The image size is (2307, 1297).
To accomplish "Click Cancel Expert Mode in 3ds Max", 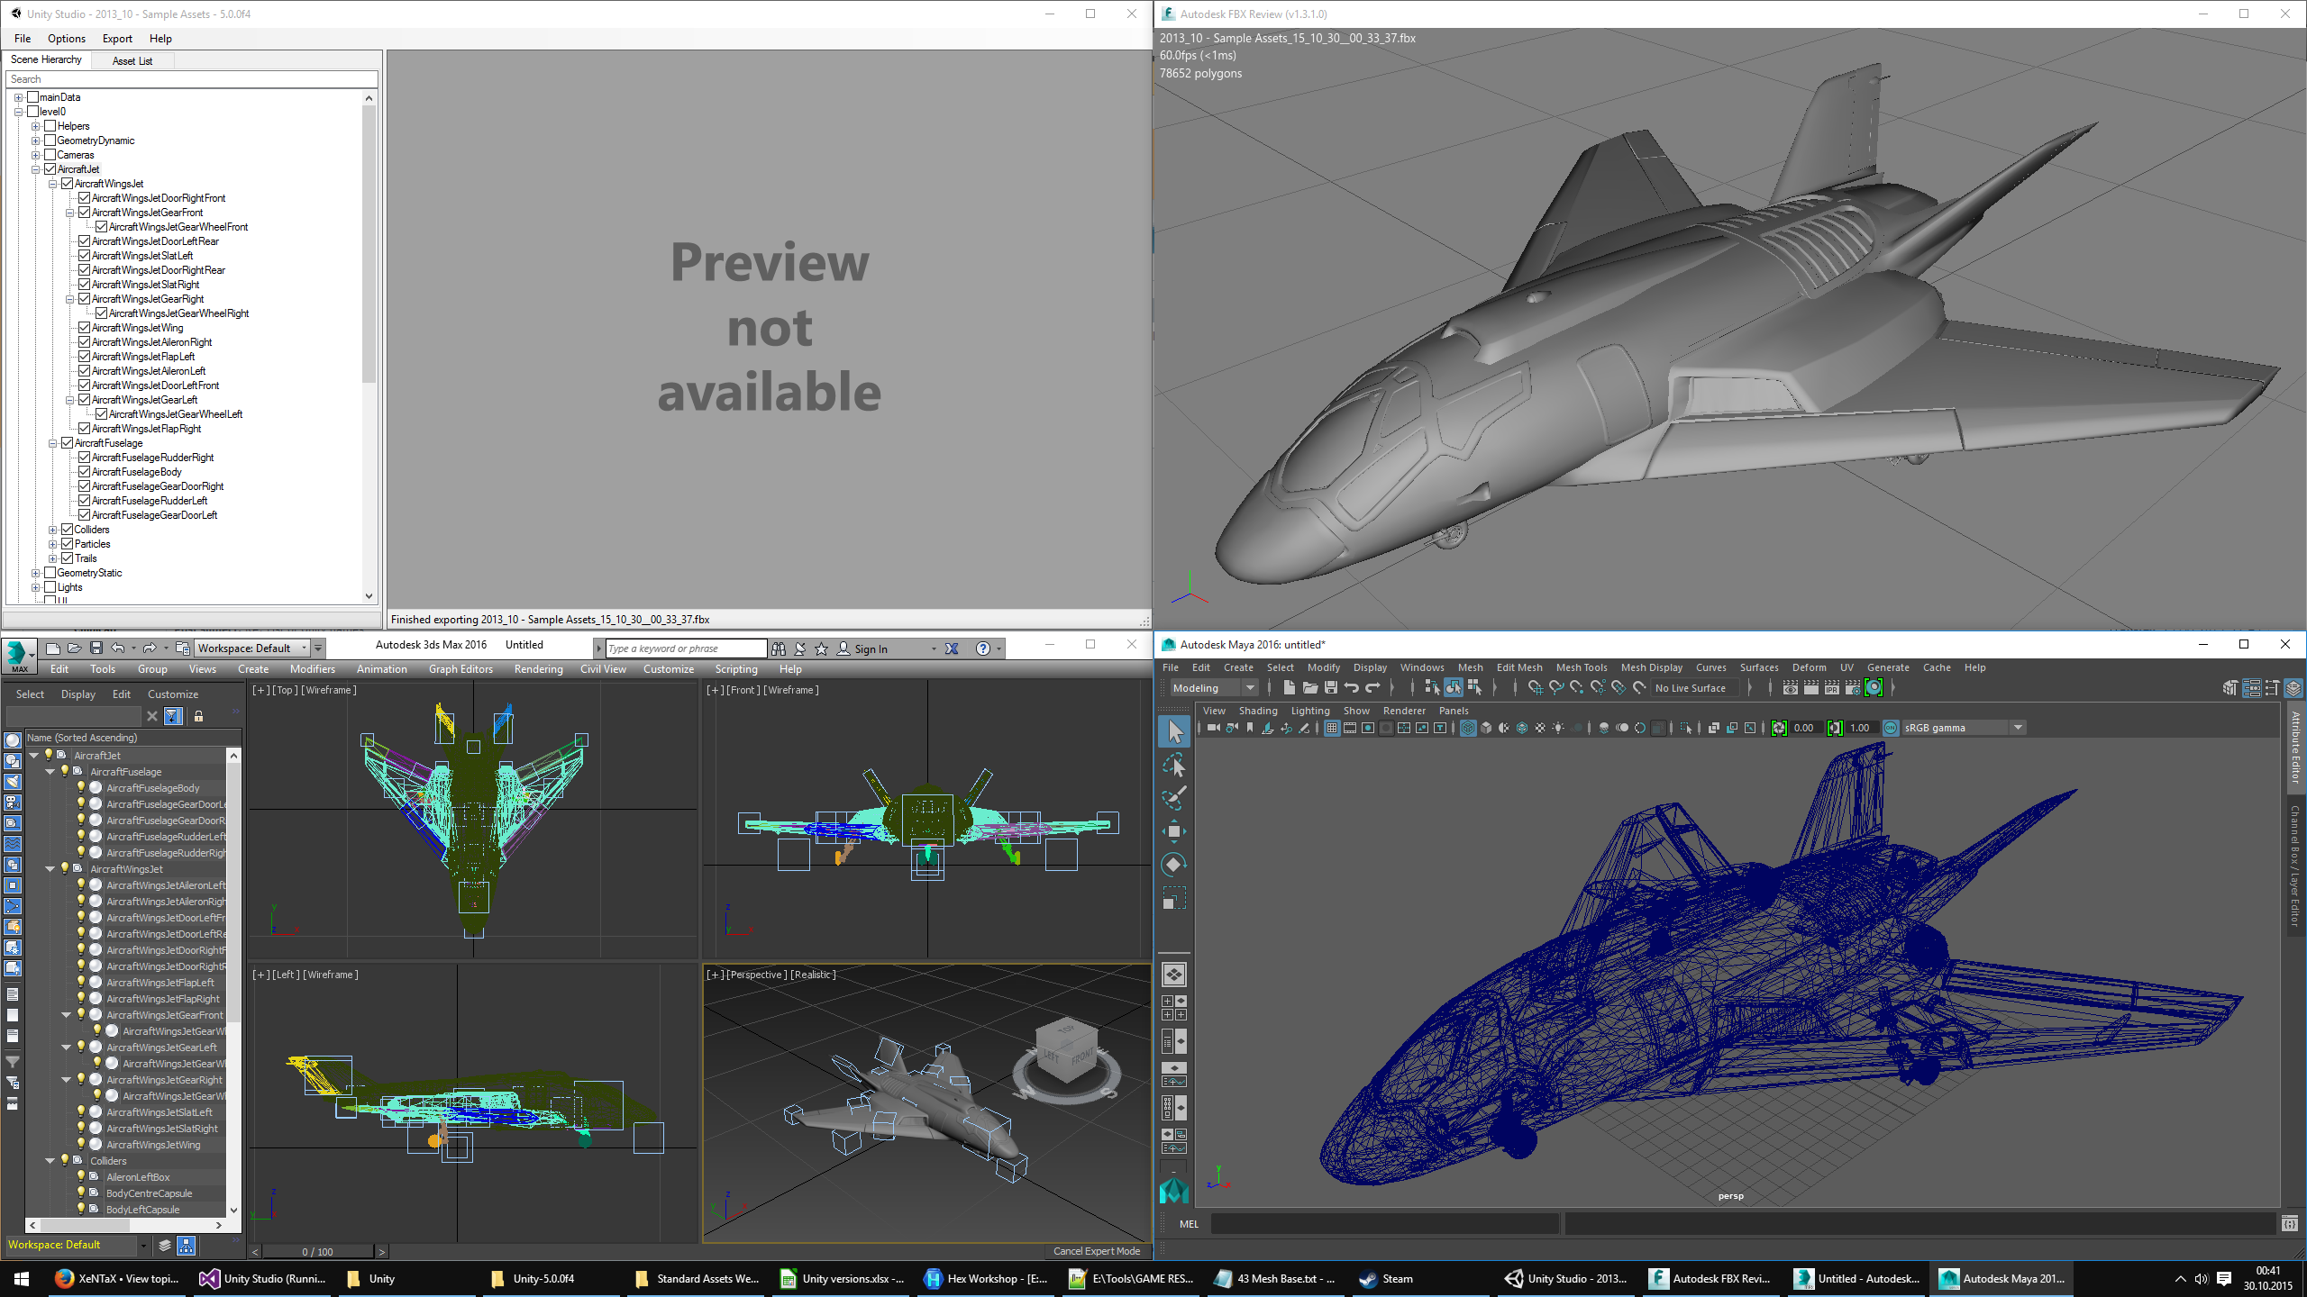I will [x=1096, y=1251].
